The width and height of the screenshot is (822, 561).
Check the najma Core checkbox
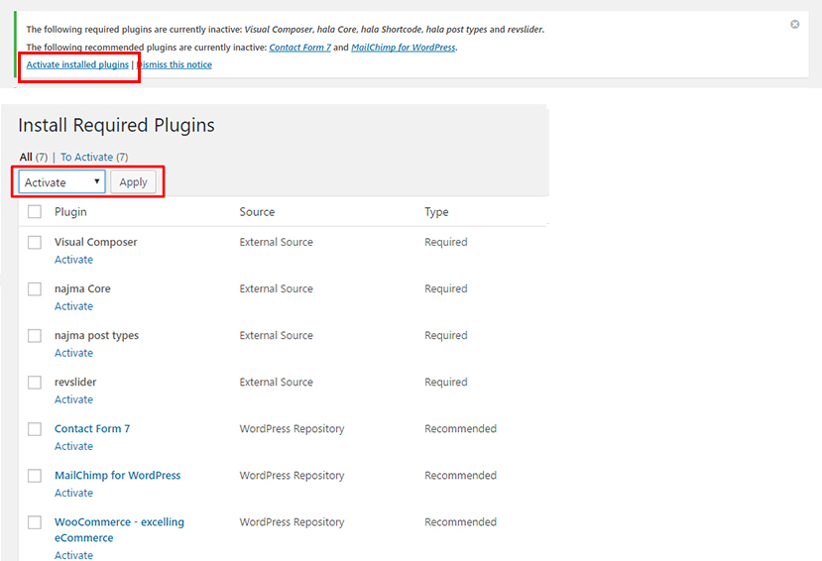point(35,289)
